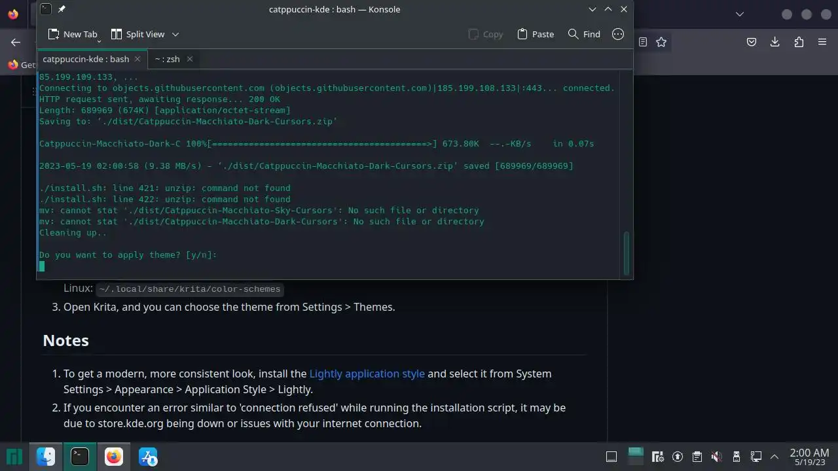Image resolution: width=838 pixels, height=471 pixels.
Task: Click the Firefox icon in browser tab strip
Action: click(13, 14)
